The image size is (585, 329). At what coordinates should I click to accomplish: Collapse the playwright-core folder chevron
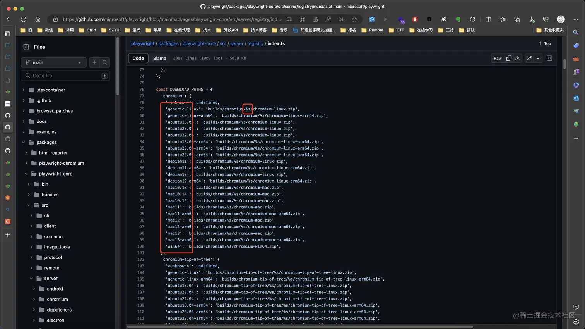pyautogui.click(x=26, y=174)
